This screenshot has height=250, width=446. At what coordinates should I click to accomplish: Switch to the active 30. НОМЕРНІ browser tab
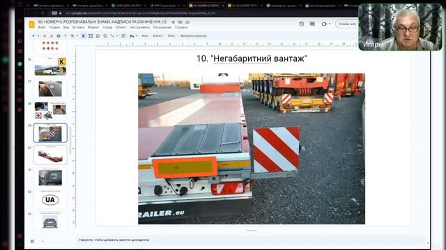point(206,6)
